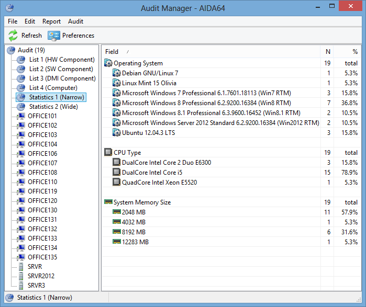Image resolution: width=366 pixels, height=307 pixels.
Task: Click the System Memory Size RAM icon
Action: click(x=108, y=202)
